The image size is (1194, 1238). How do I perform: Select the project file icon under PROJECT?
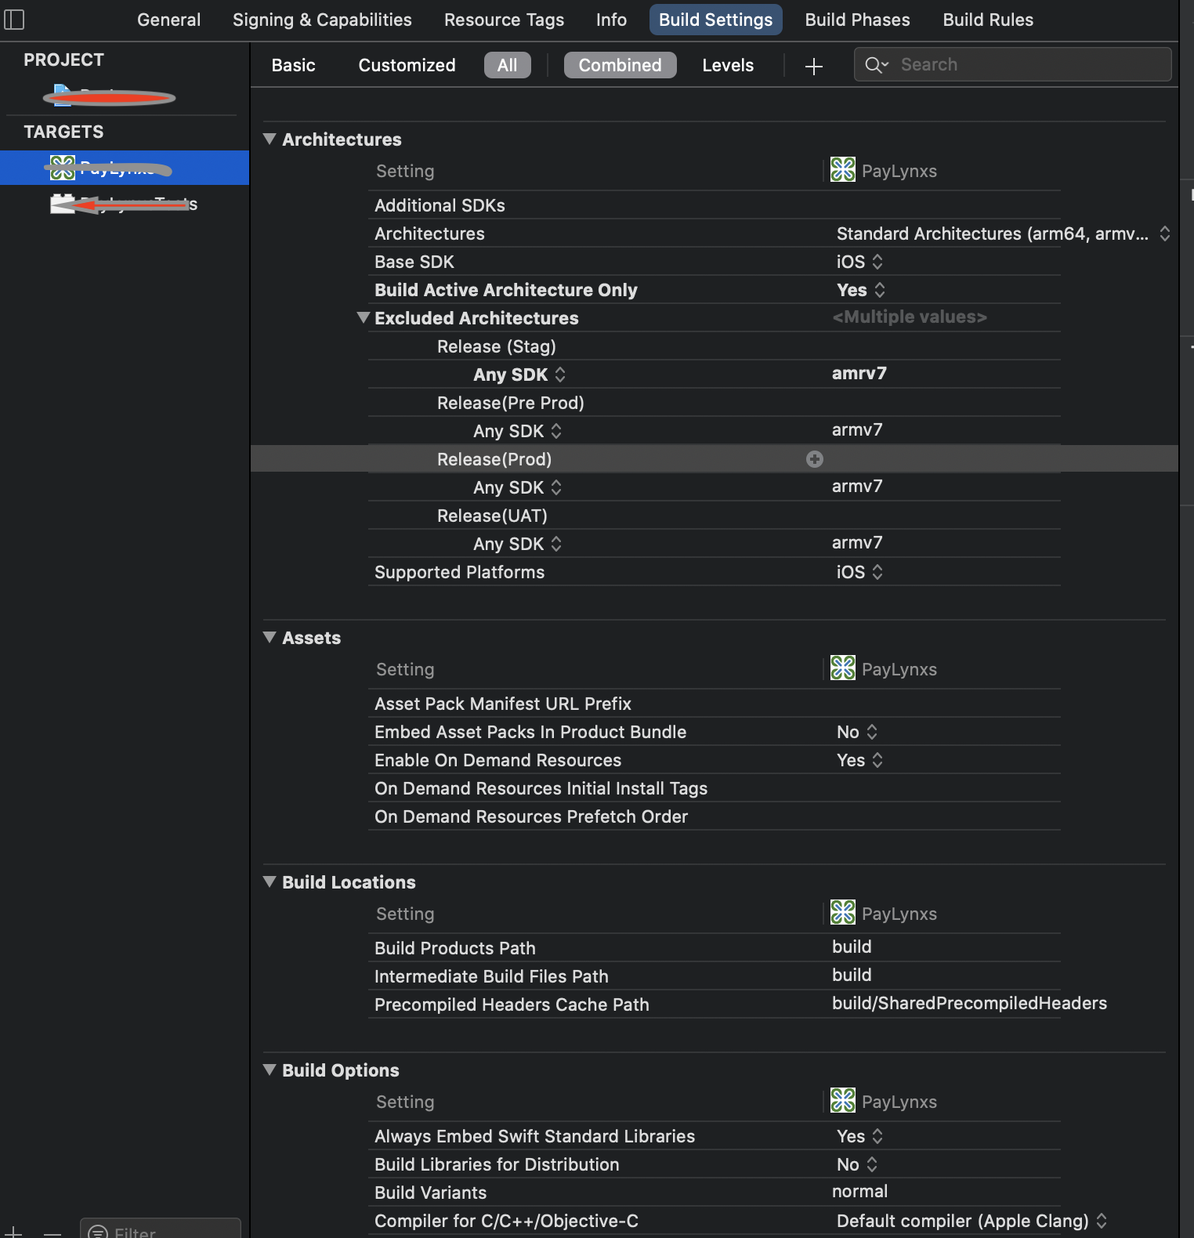tap(63, 95)
